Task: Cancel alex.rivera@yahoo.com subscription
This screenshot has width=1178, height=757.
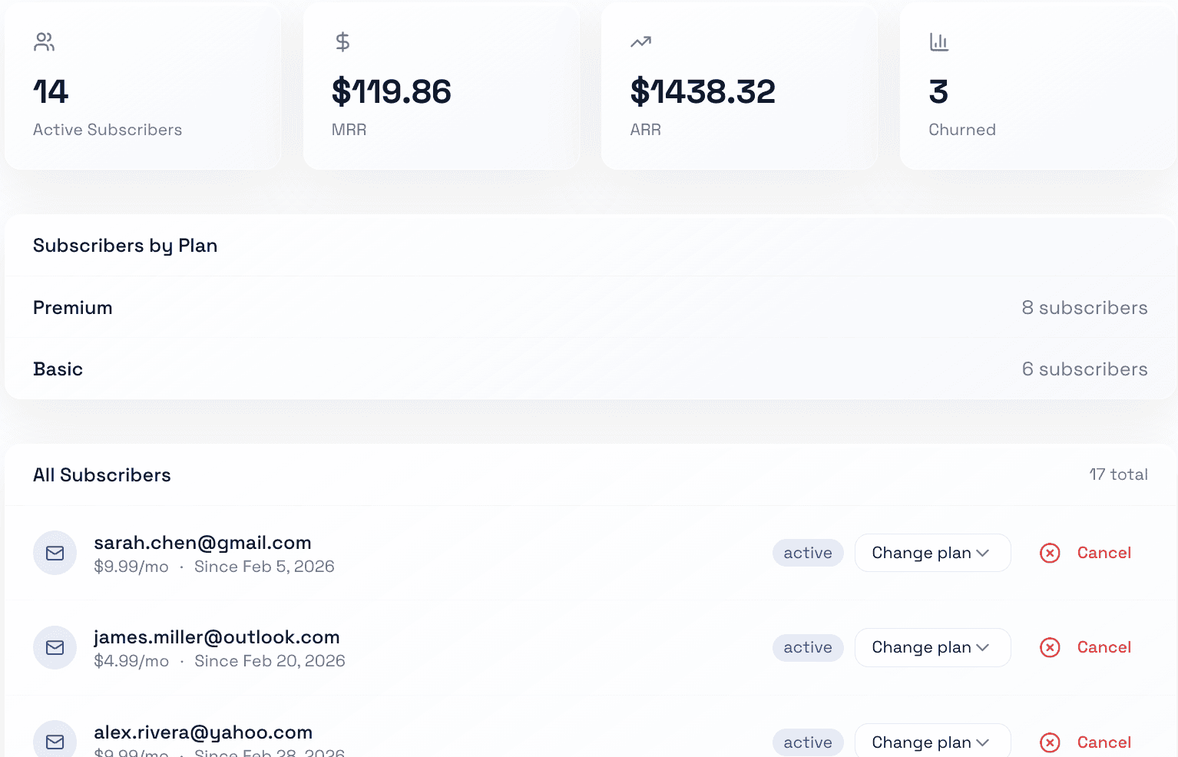Action: pyautogui.click(x=1087, y=742)
